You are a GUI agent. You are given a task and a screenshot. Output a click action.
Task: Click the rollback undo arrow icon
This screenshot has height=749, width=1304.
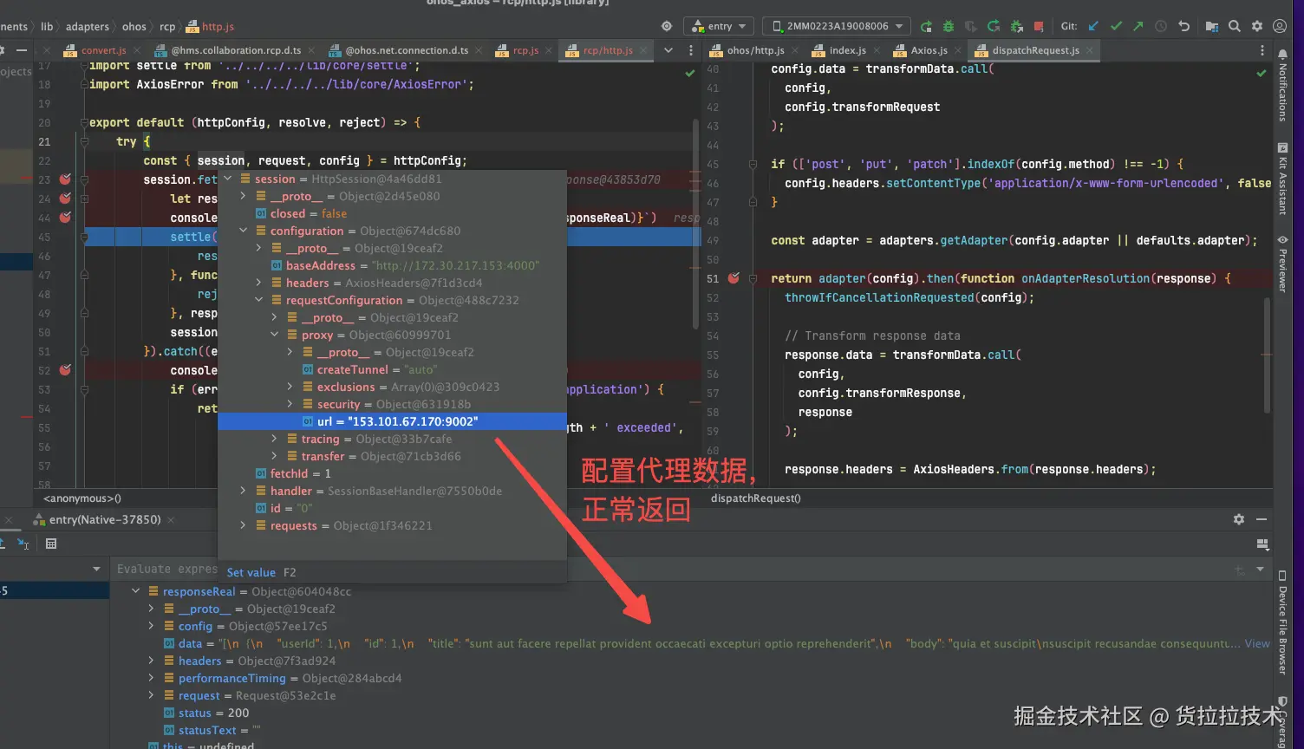(1184, 26)
